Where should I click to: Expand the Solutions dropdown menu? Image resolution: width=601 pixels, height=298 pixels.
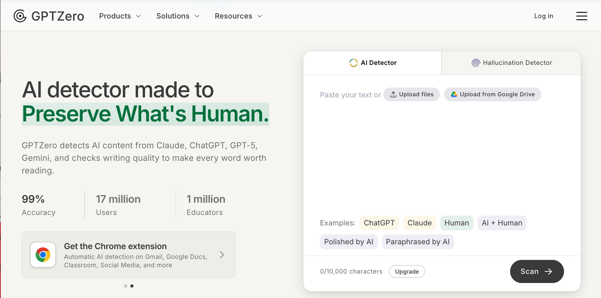coord(178,16)
